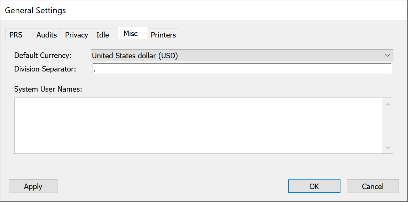Dismiss the dialog with the Cancel button

(372, 186)
